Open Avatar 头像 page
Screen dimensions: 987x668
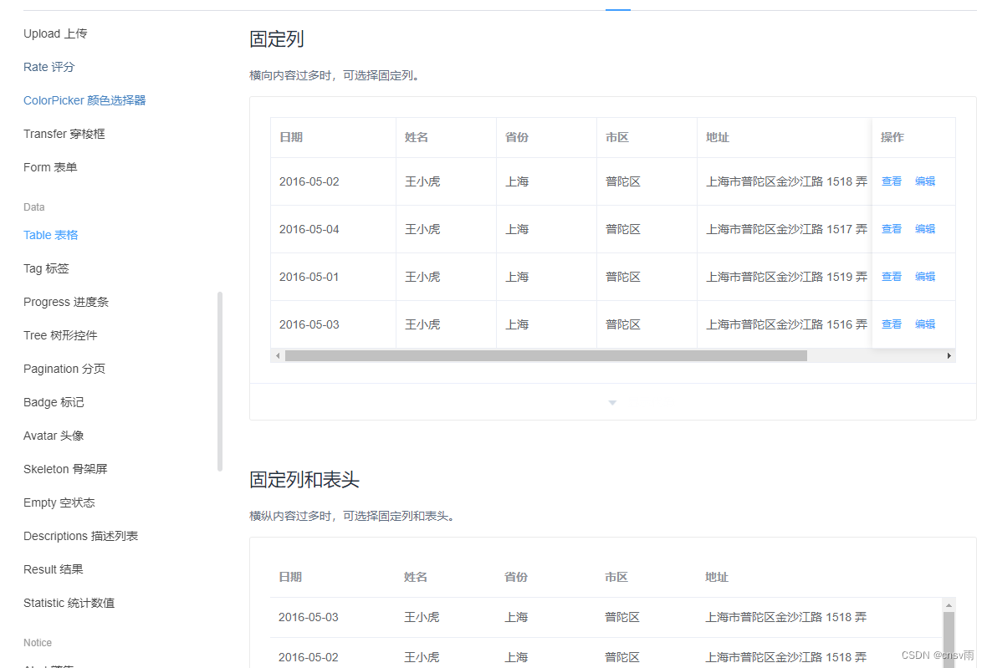point(54,436)
